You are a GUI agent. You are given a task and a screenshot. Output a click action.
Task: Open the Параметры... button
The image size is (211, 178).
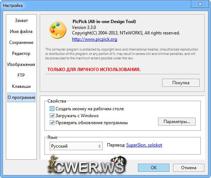177,122
